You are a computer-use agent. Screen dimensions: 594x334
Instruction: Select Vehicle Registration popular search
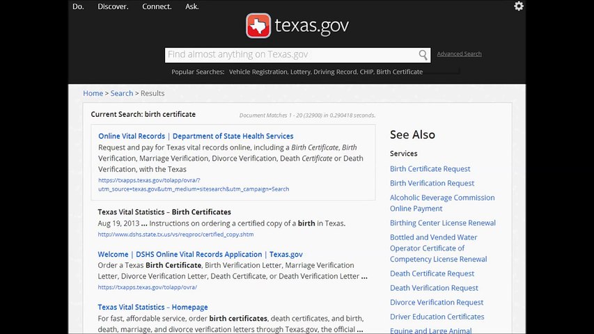258,72
